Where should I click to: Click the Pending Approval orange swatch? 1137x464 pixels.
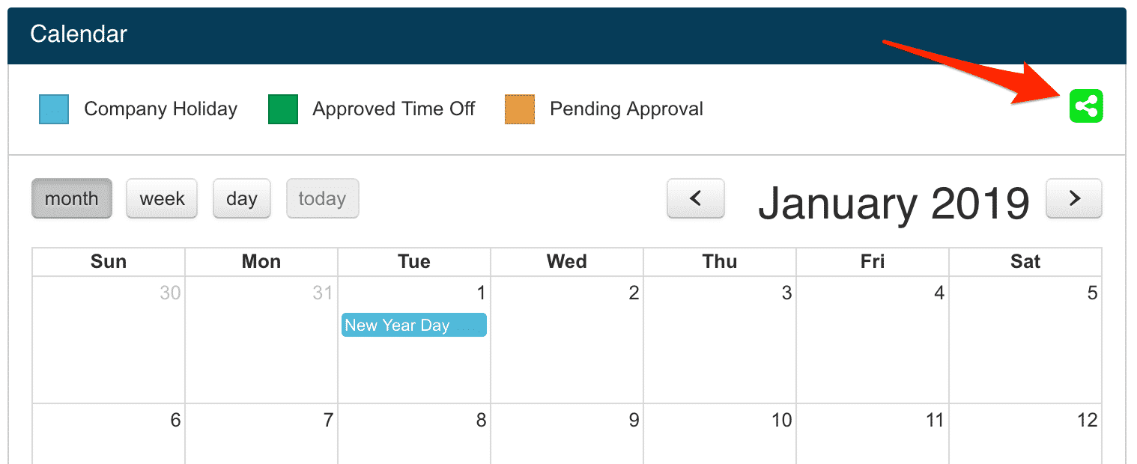pos(520,109)
